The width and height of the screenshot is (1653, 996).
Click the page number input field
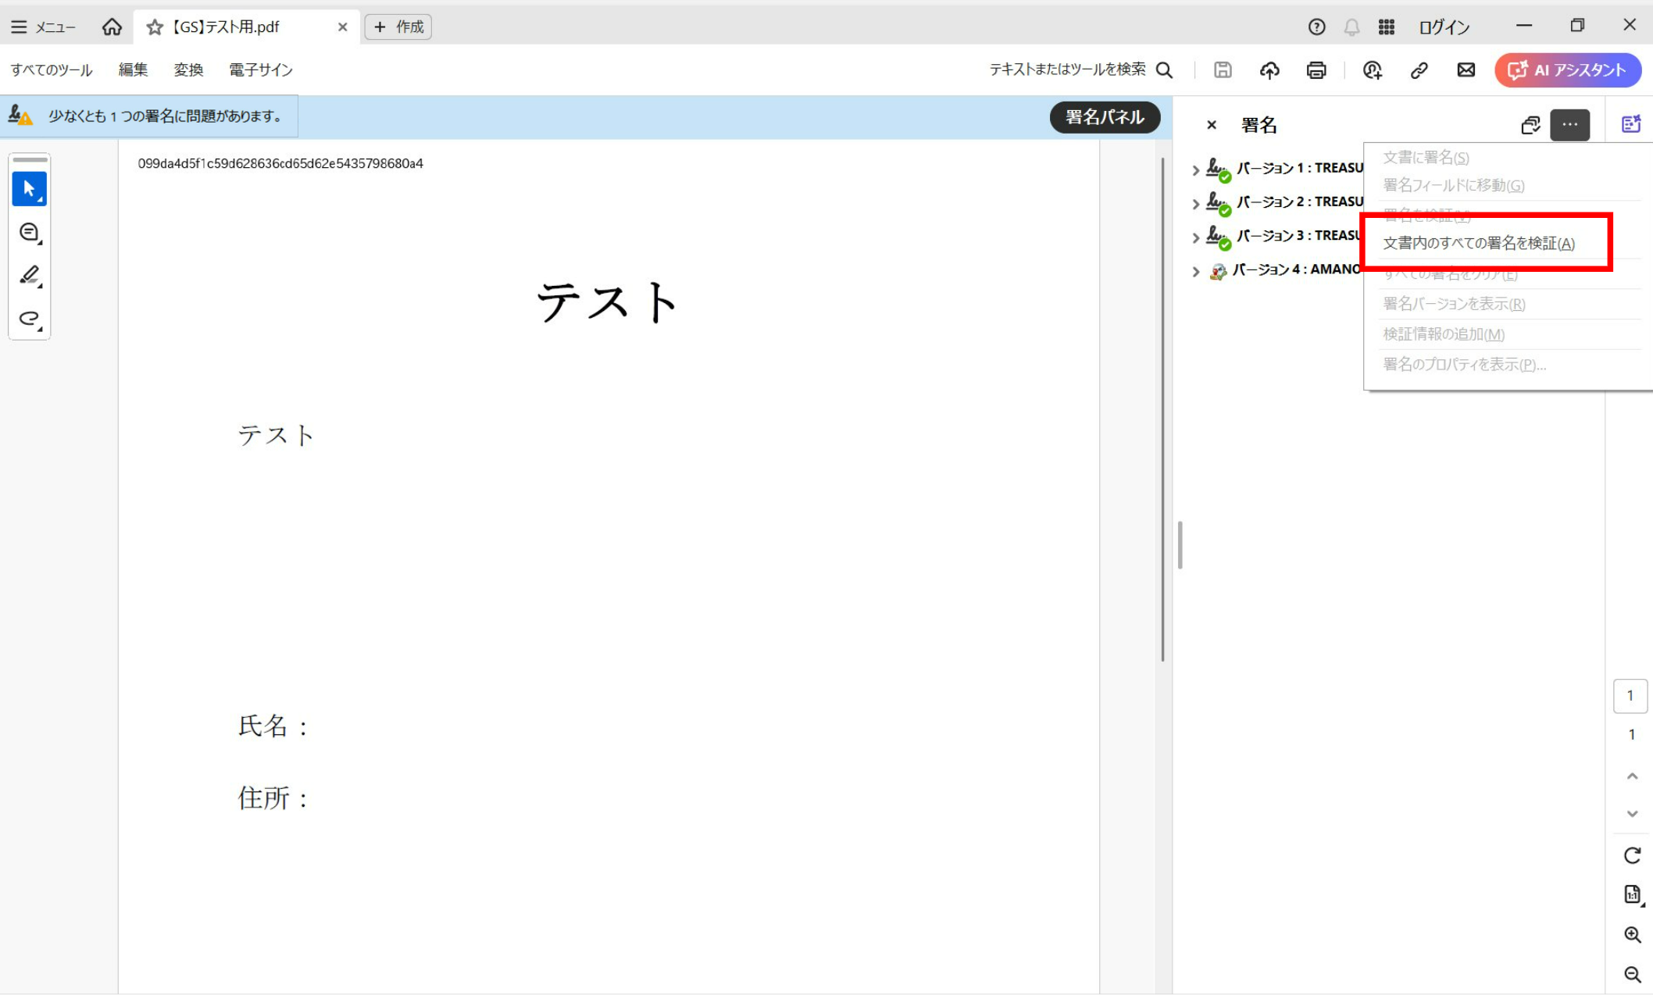1630,695
